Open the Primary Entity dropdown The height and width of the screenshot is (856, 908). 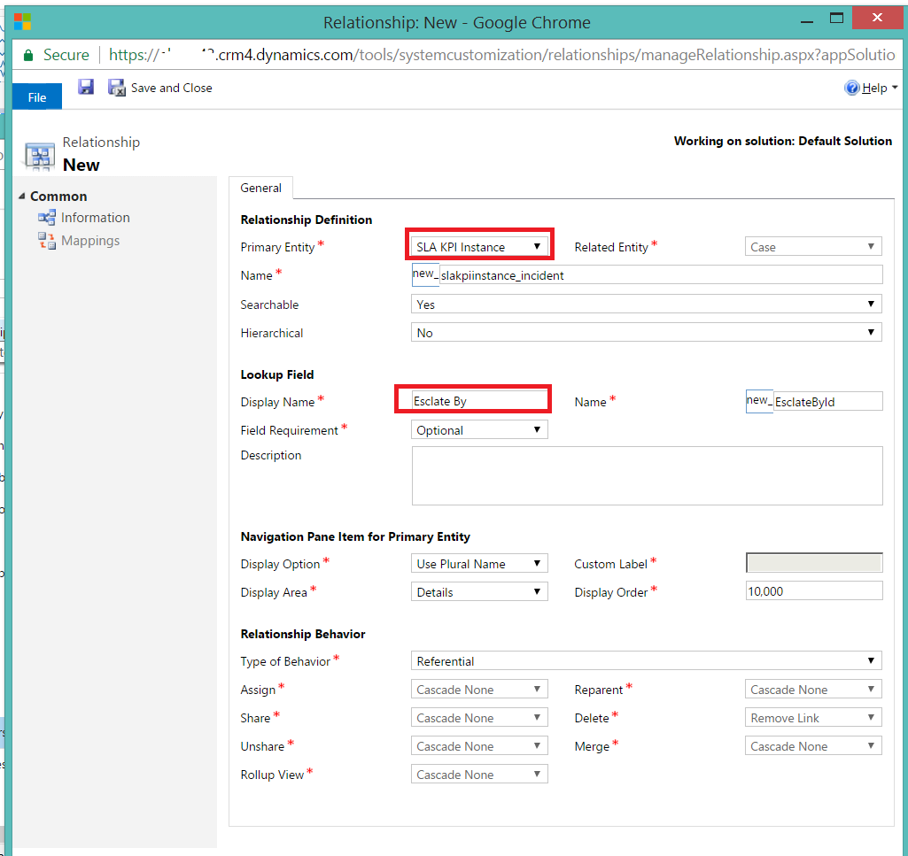(x=479, y=247)
